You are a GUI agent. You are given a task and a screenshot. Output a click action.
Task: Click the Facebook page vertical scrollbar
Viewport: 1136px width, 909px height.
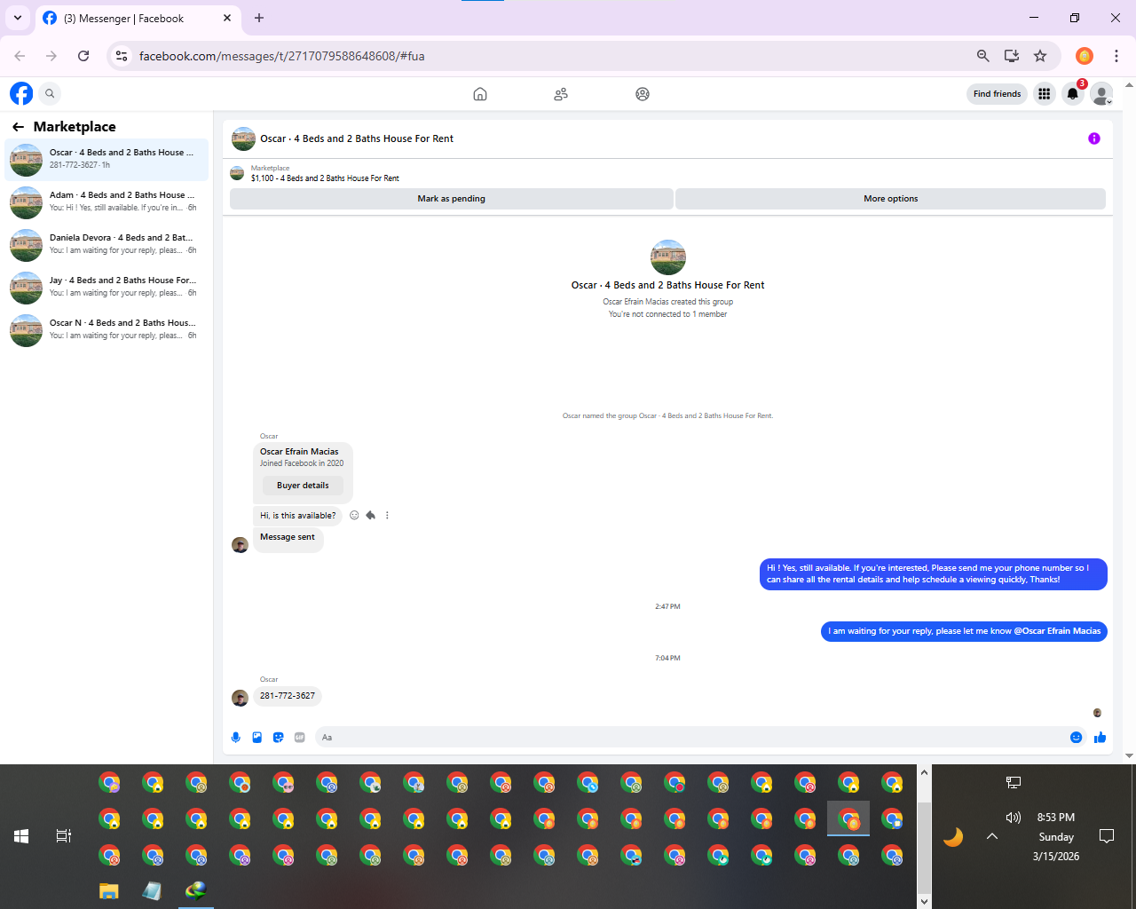1129,420
